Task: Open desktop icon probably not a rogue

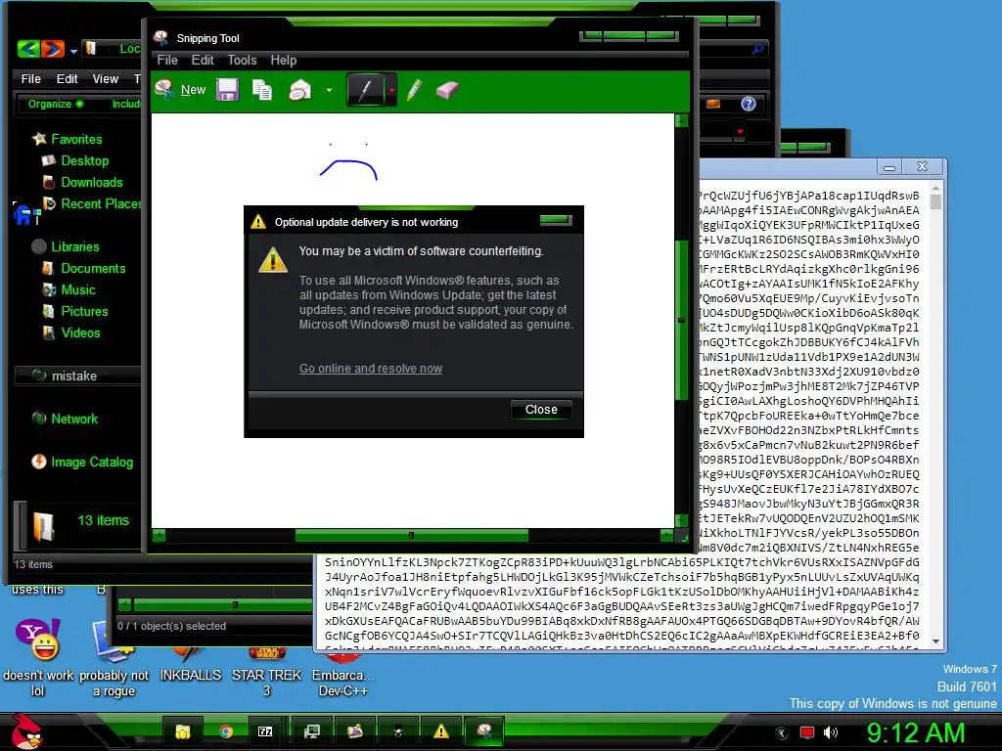Action: click(x=114, y=658)
